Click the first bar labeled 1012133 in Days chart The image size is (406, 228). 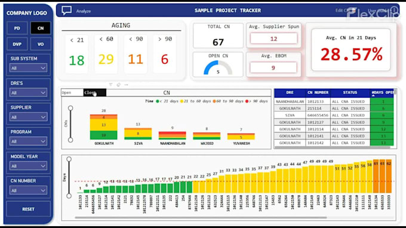[80, 192]
